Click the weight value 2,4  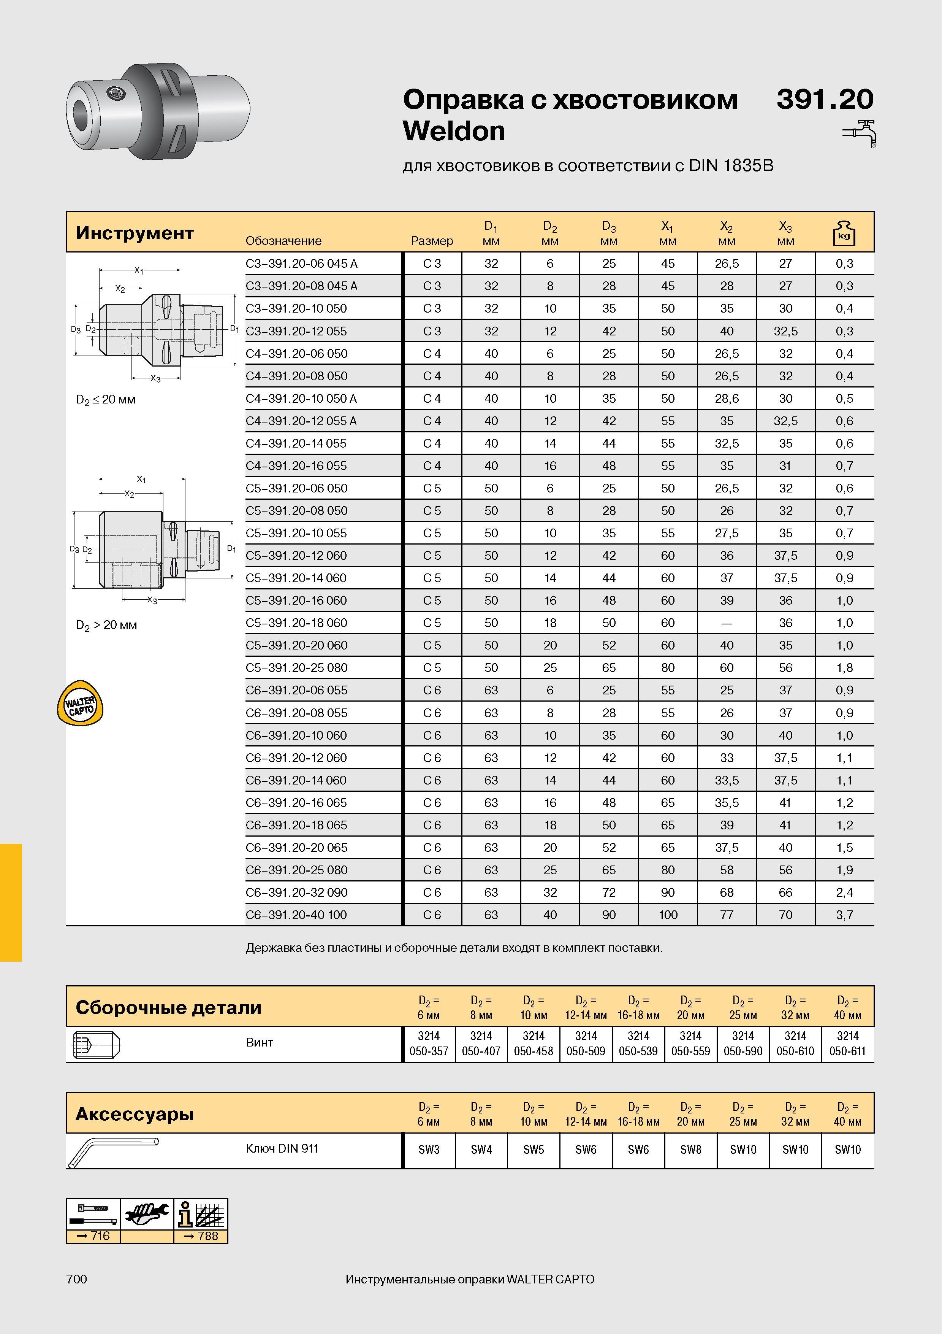click(844, 893)
